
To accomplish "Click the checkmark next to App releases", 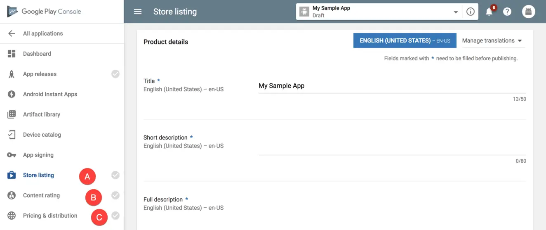I will (x=115, y=74).
